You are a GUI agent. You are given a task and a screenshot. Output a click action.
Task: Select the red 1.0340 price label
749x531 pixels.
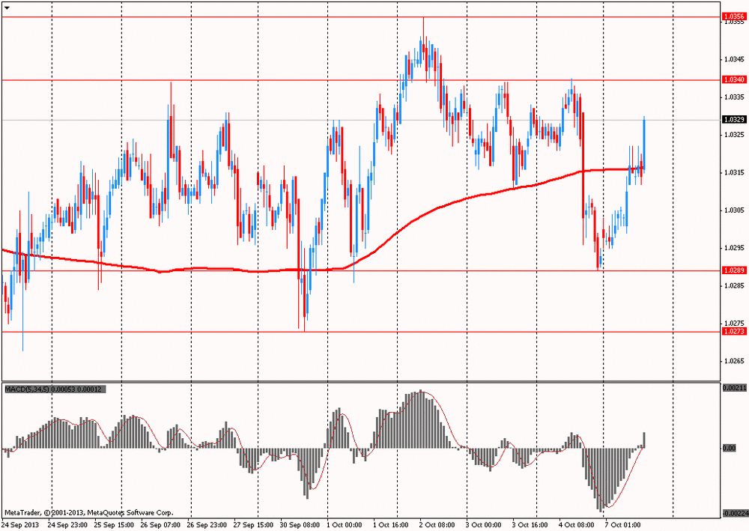733,79
